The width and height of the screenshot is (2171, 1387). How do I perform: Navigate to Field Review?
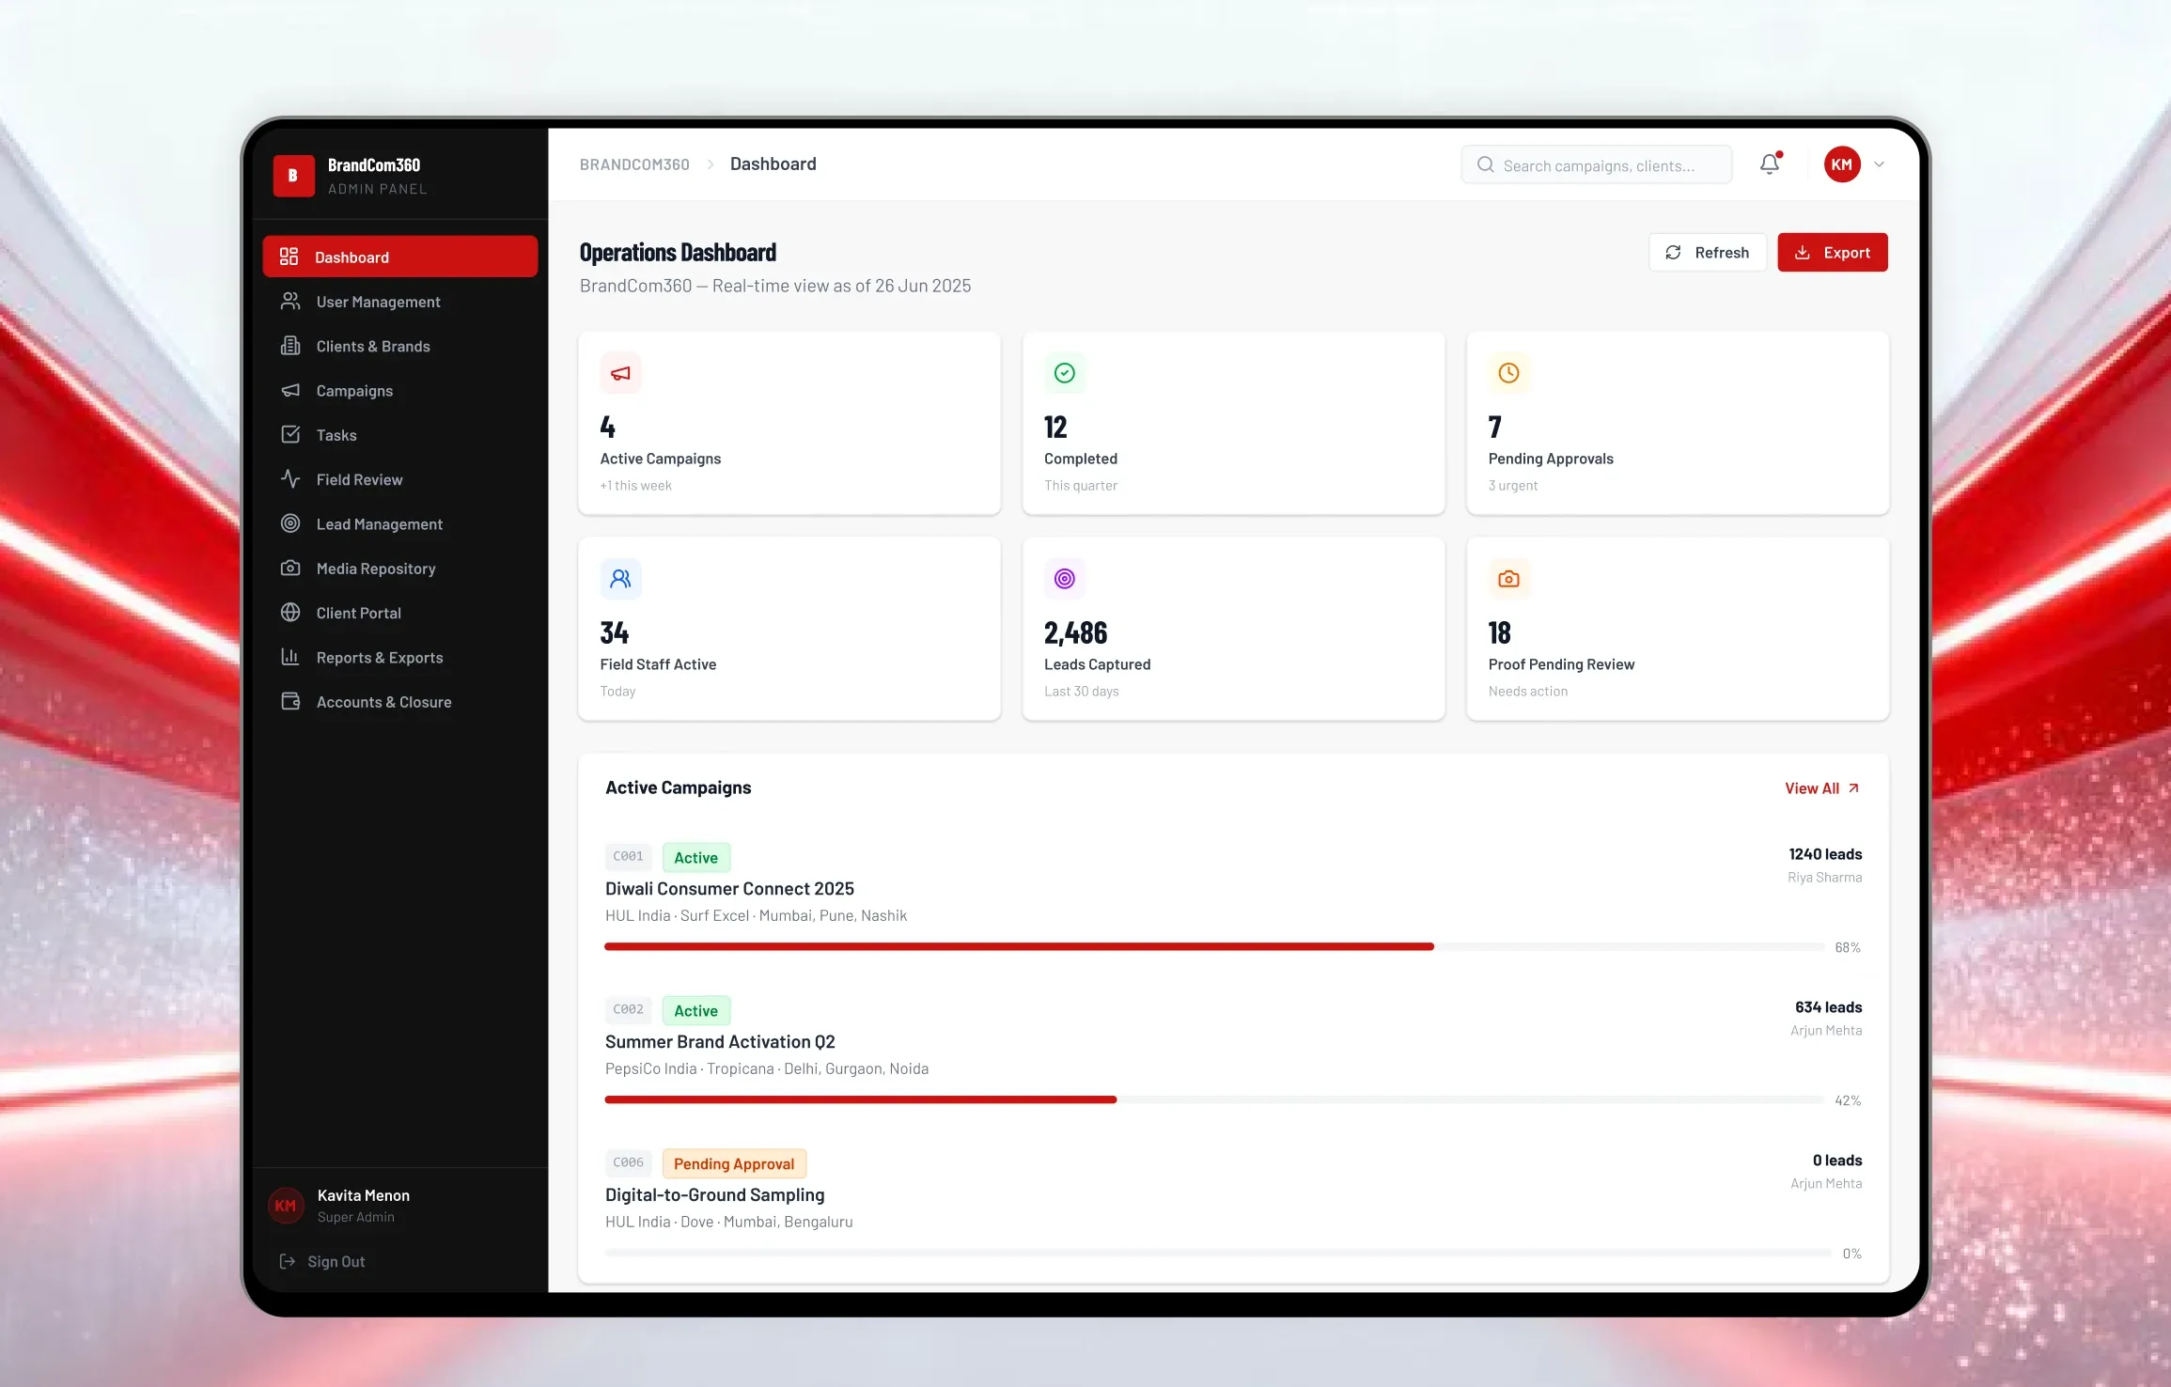click(400, 479)
